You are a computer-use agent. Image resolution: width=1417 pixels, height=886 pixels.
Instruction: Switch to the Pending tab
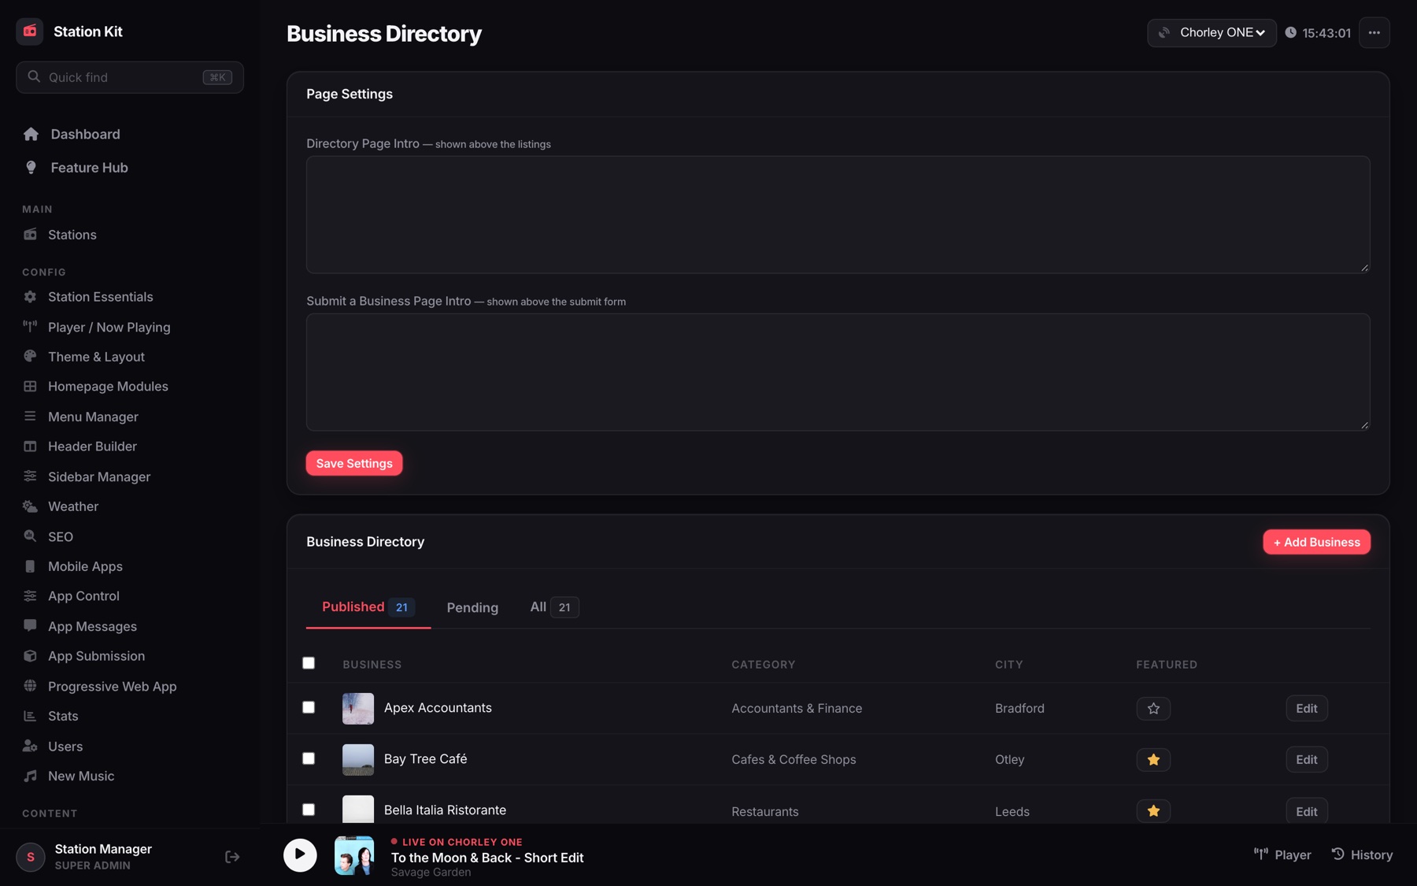472,607
